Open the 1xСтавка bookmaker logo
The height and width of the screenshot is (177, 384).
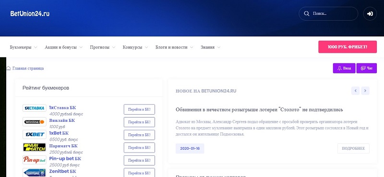click(35, 108)
